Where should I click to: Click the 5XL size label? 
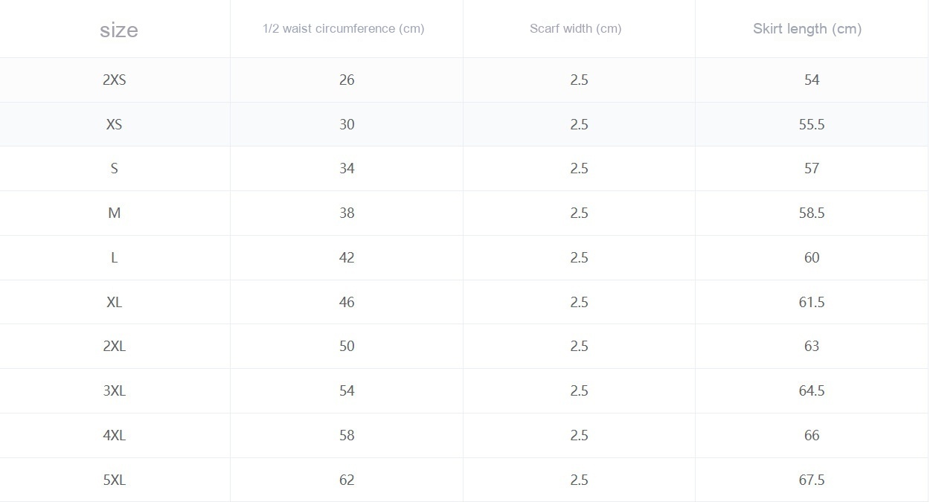pos(115,480)
